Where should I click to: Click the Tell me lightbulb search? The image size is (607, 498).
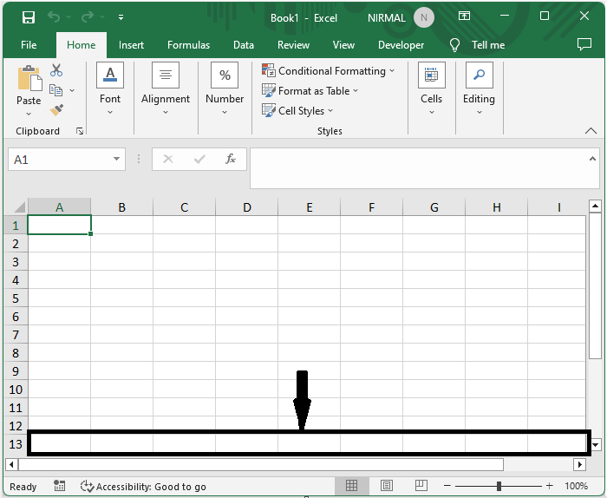477,45
